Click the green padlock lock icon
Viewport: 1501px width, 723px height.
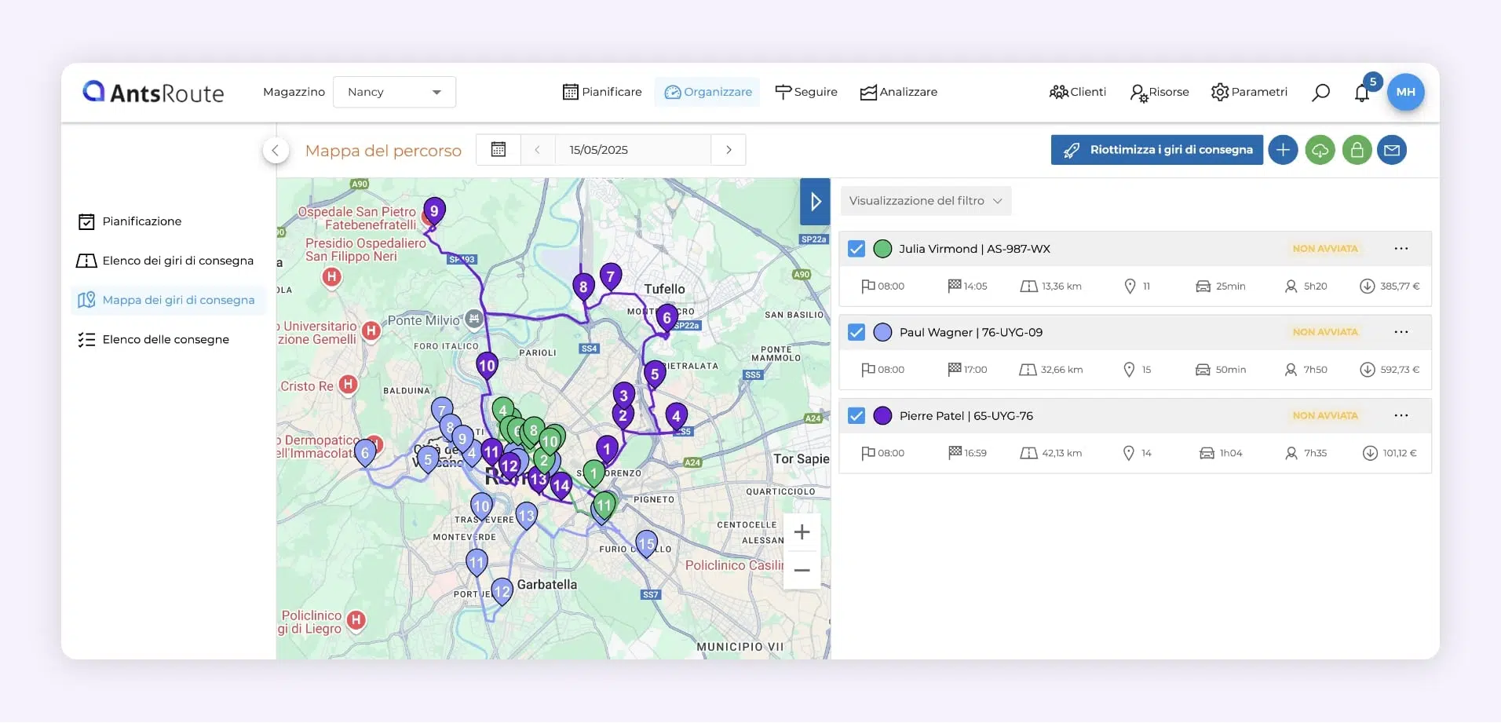click(x=1357, y=150)
